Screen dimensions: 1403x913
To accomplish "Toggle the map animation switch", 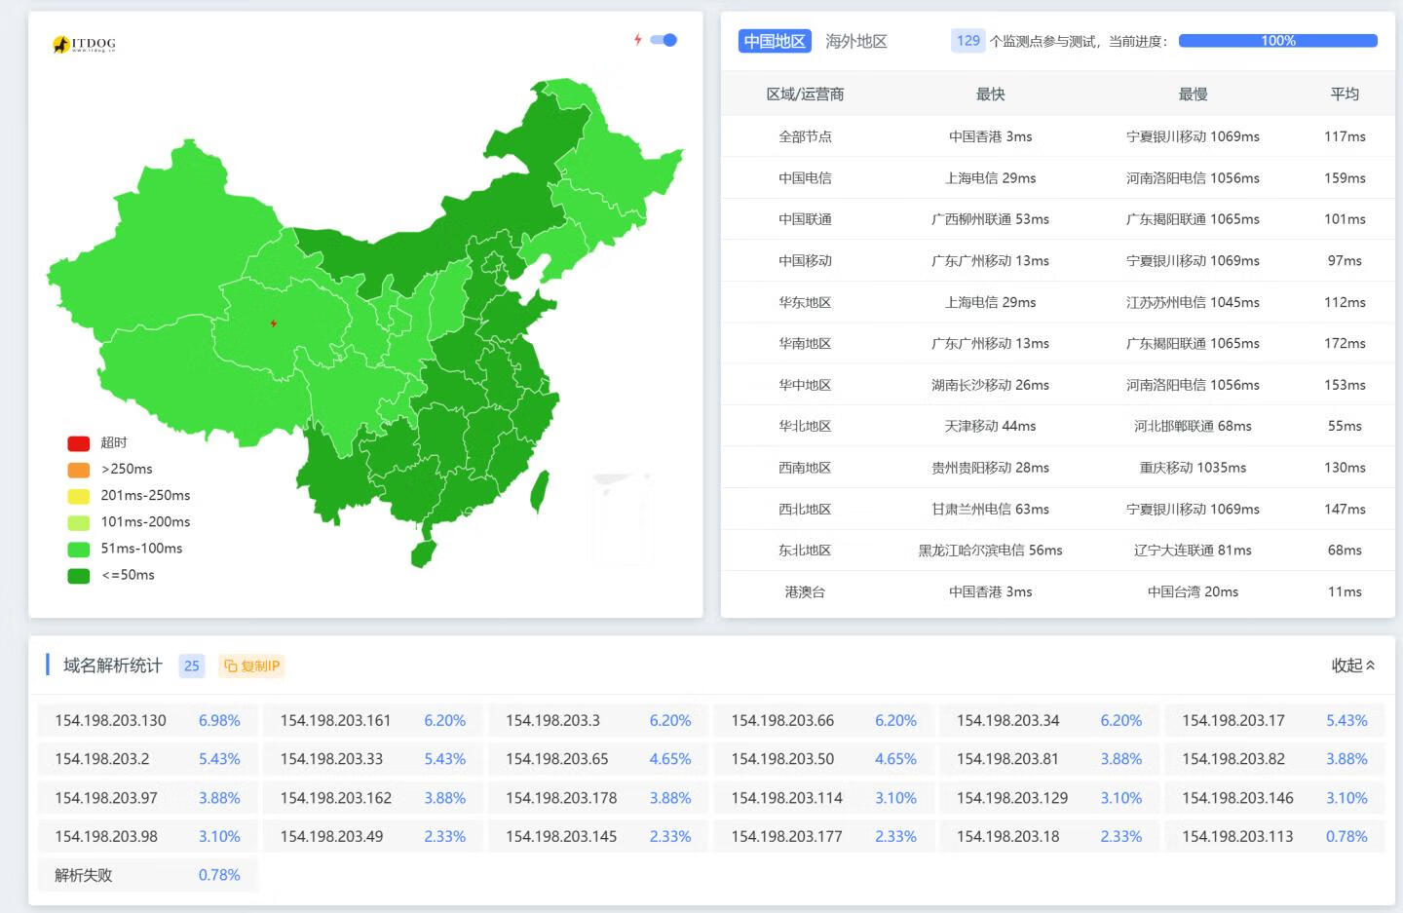I will pyautogui.click(x=664, y=40).
